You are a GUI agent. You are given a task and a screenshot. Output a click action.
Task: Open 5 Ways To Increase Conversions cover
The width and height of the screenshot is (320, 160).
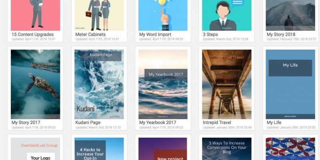click(x=227, y=149)
